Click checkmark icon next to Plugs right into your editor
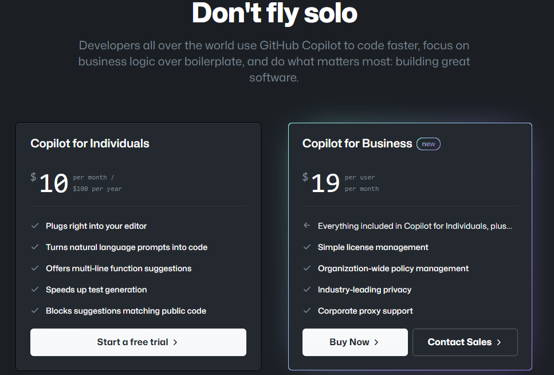554x375 pixels. click(x=35, y=226)
